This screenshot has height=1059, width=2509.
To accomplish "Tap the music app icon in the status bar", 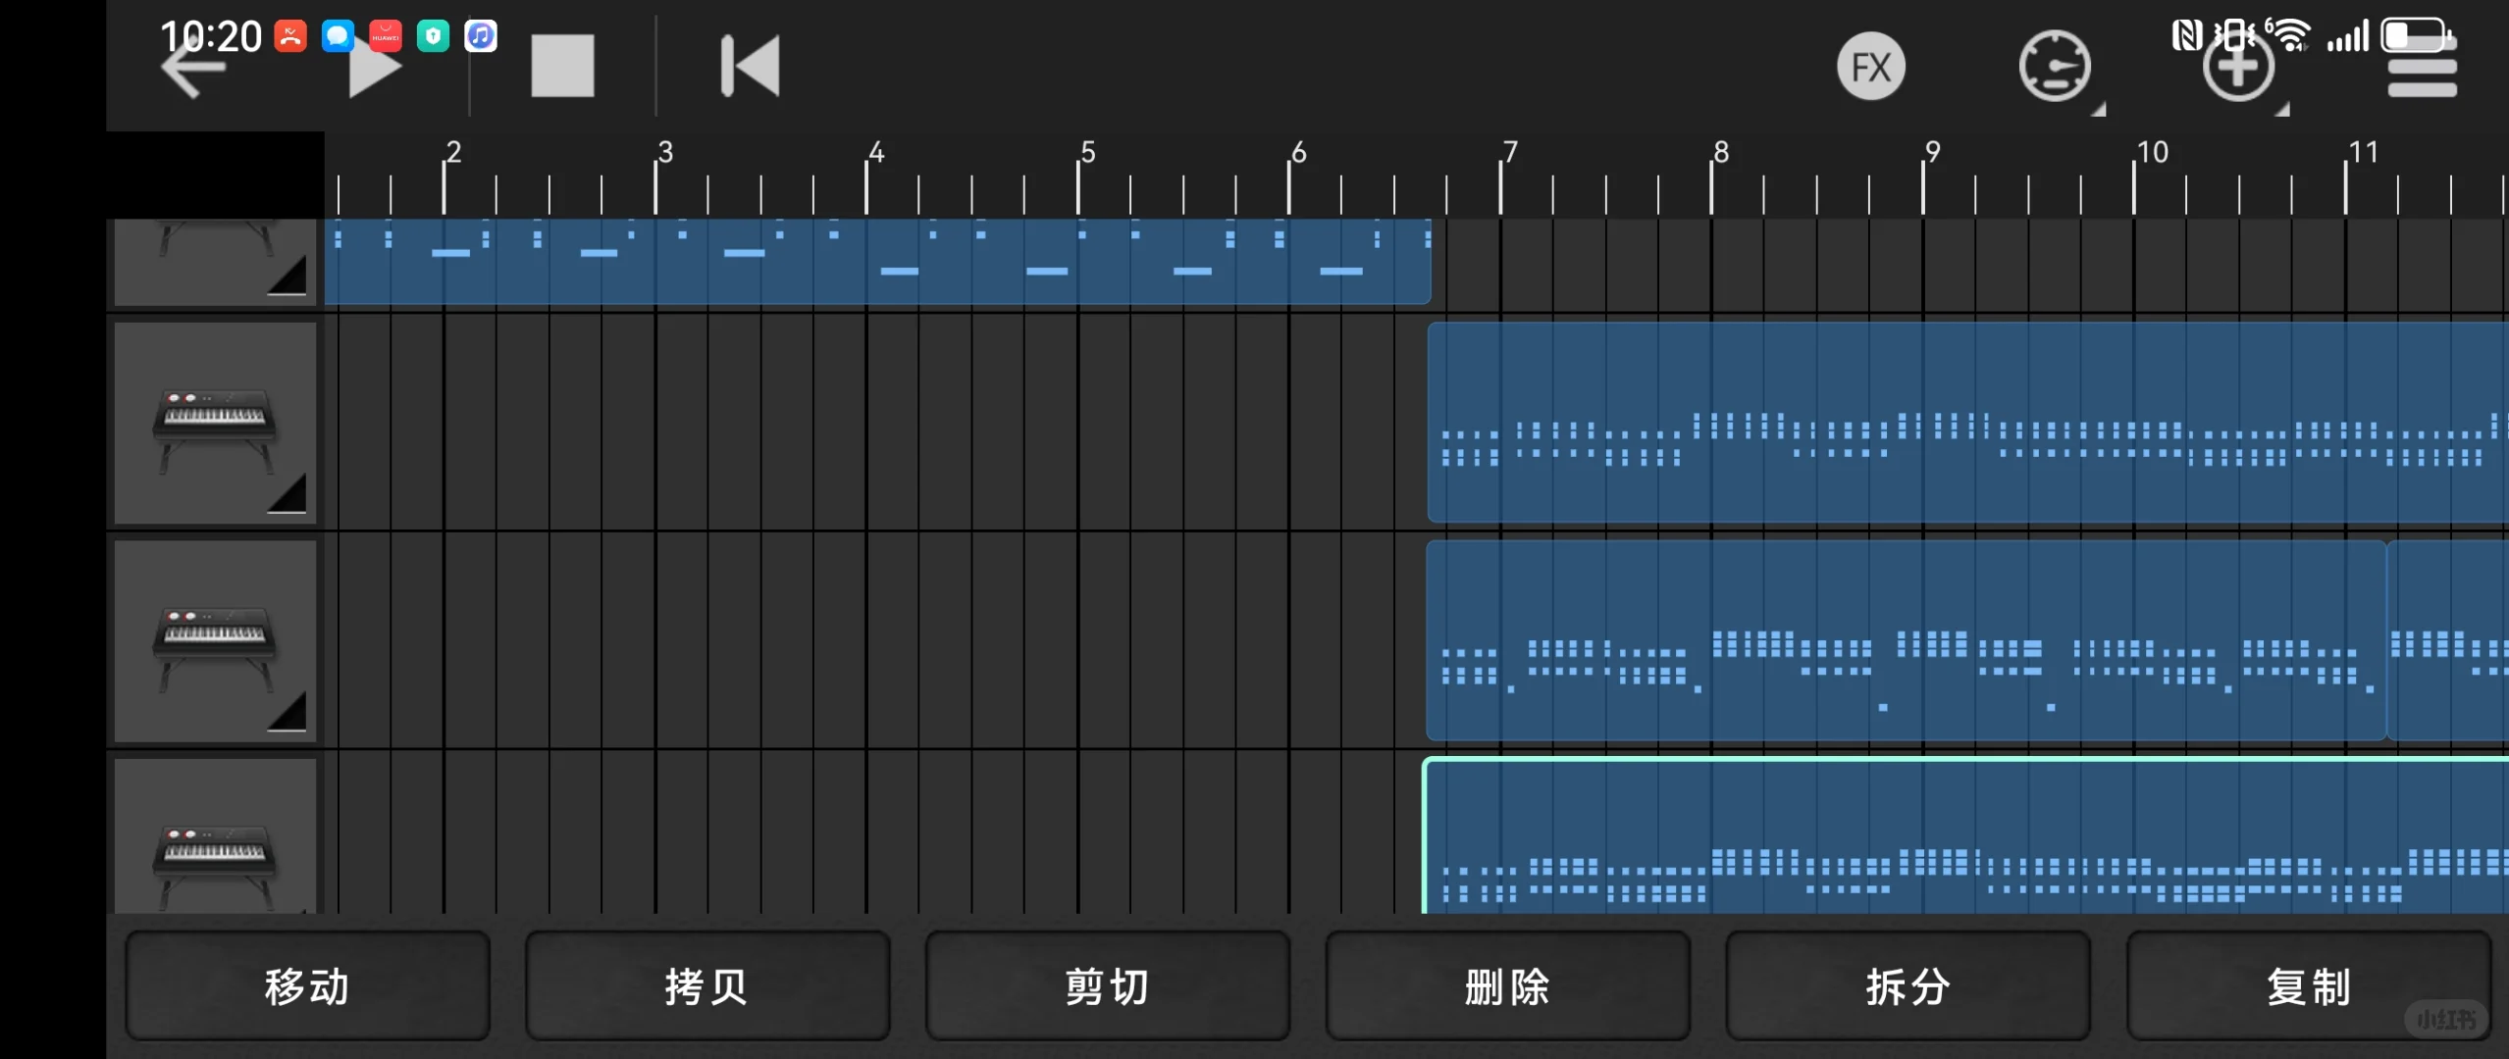I will 480,35.
